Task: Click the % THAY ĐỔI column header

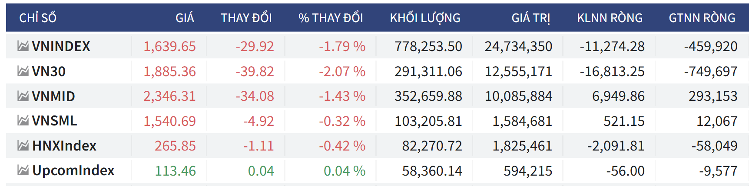Action: click(x=331, y=18)
